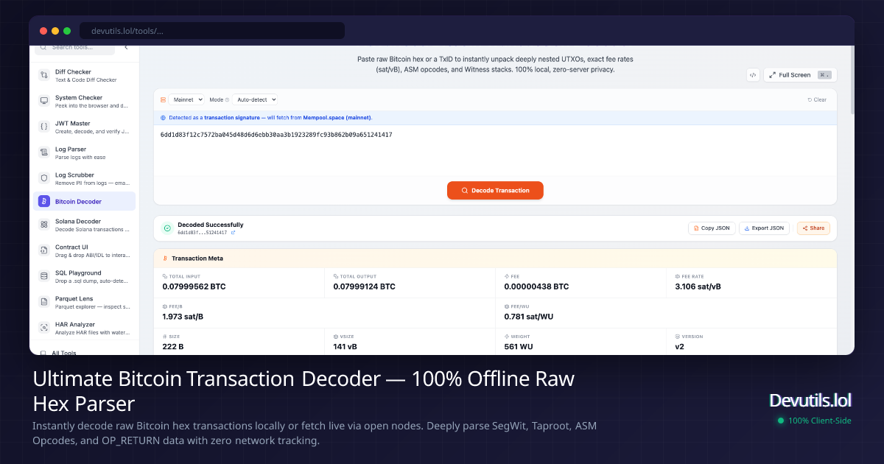Click the Decode Transaction button
Image resolution: width=884 pixels, height=464 pixels.
(x=495, y=190)
